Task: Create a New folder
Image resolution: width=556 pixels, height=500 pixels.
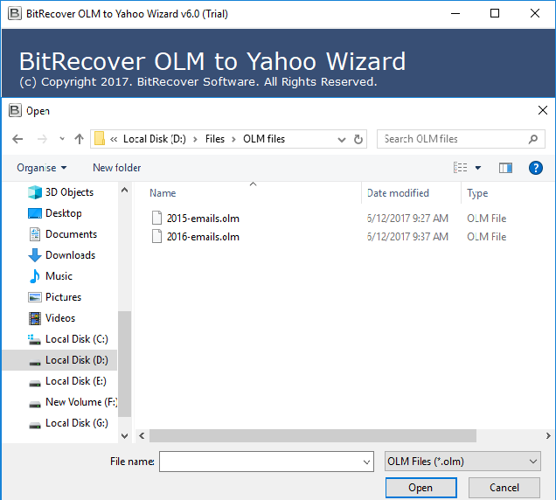Action: tap(116, 168)
